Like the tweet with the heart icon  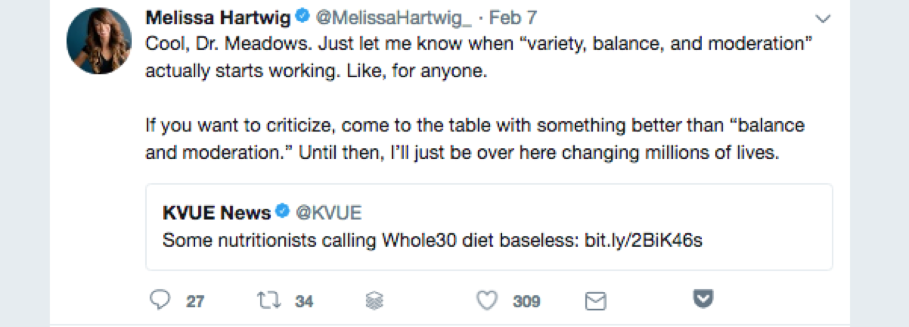tap(487, 300)
